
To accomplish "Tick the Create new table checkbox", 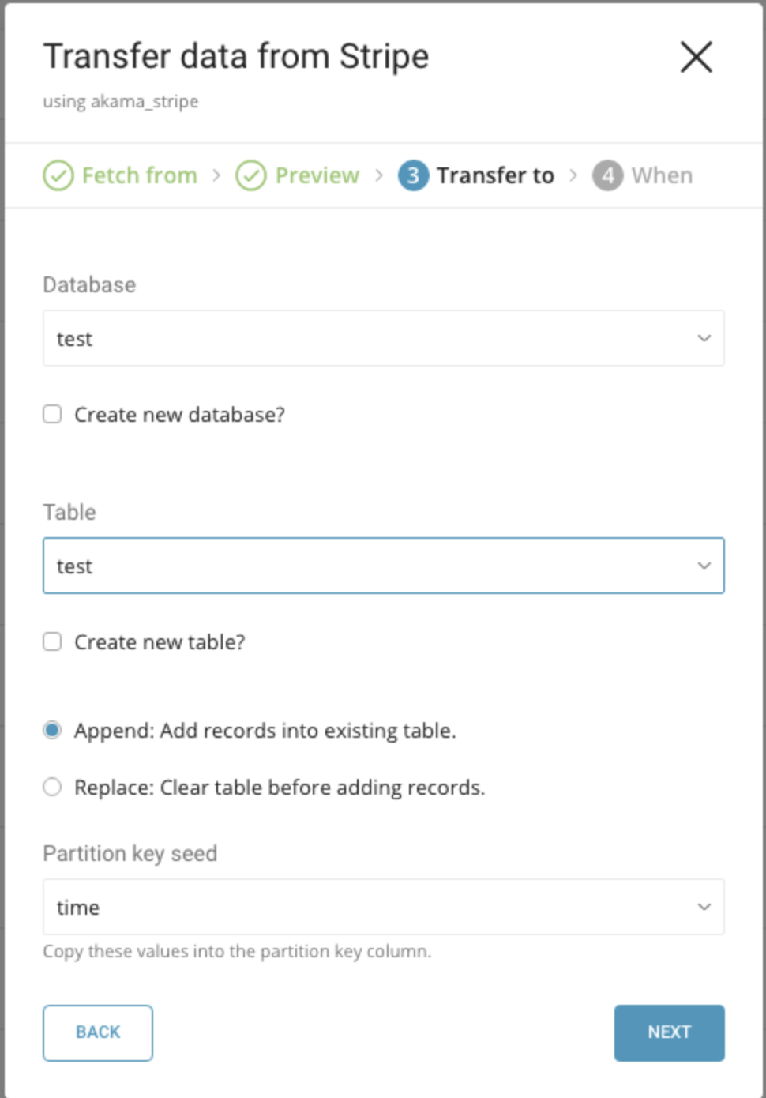I will coord(52,641).
